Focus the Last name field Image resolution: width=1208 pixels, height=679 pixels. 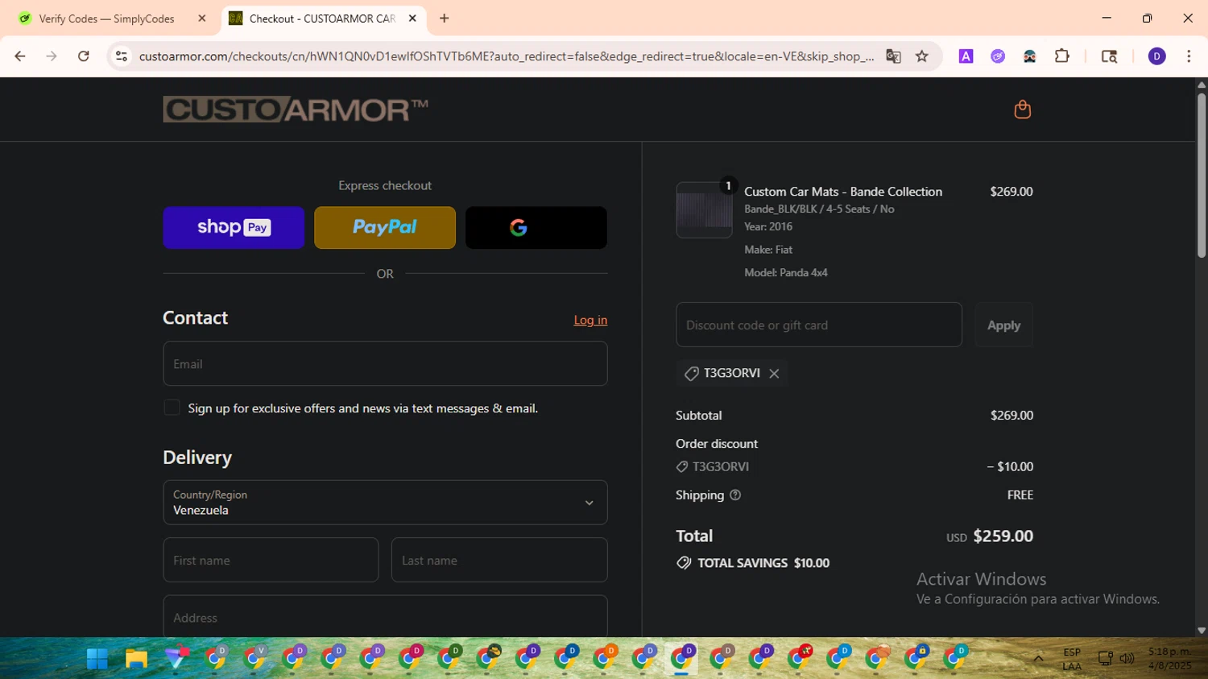[x=499, y=560]
